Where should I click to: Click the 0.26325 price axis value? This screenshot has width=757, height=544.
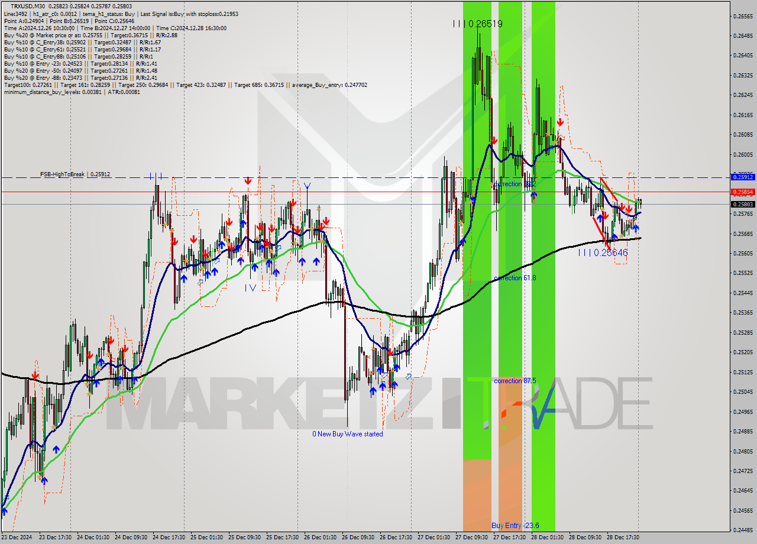tap(743, 75)
